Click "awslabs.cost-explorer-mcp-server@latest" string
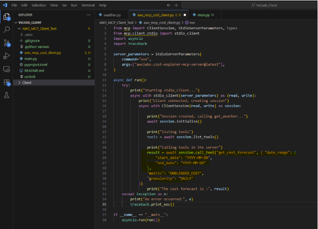Screen dimensions: 318x229 177,64
